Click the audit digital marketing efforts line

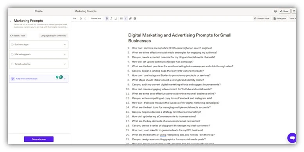tap(176, 85)
